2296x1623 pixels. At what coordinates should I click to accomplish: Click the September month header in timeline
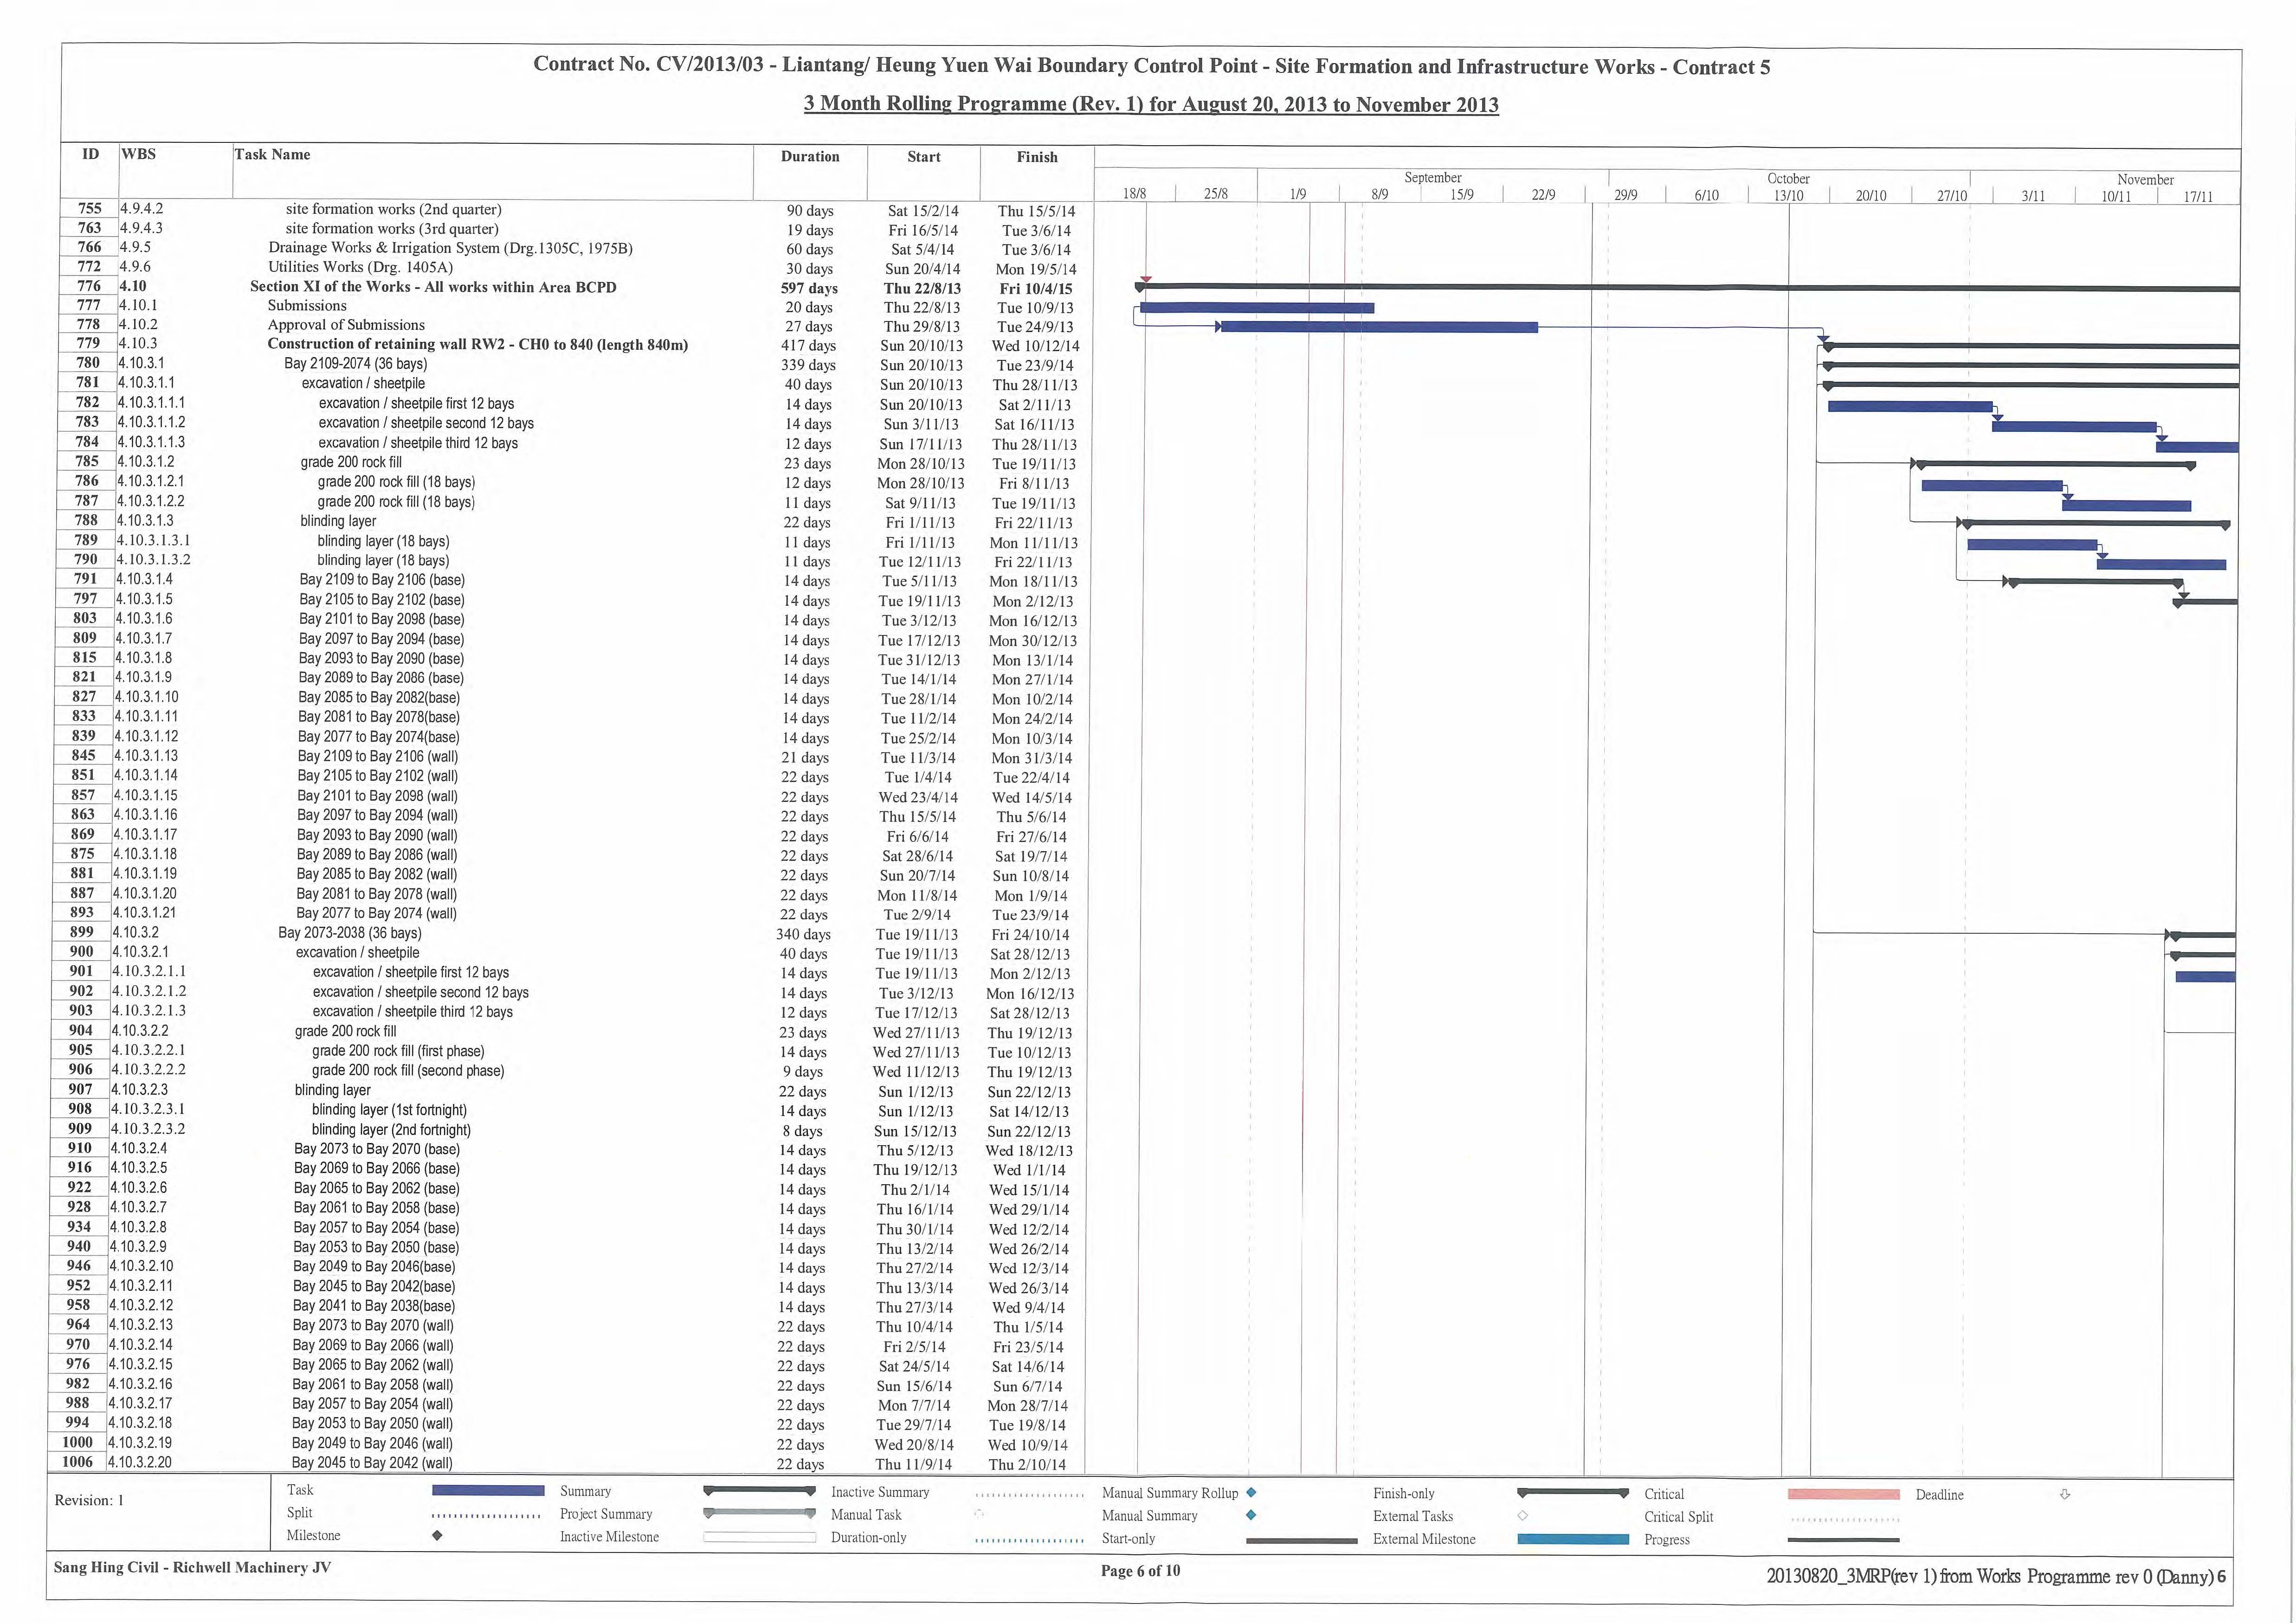(1432, 178)
